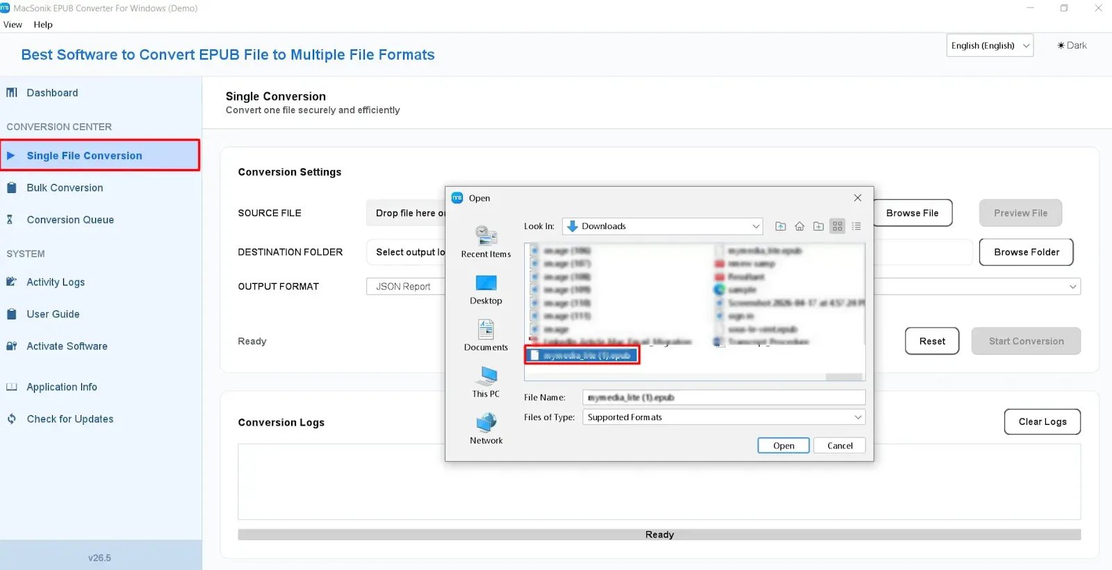1112x570 pixels.
Task: Click the Up One Level folder icon
Action: (x=780, y=226)
